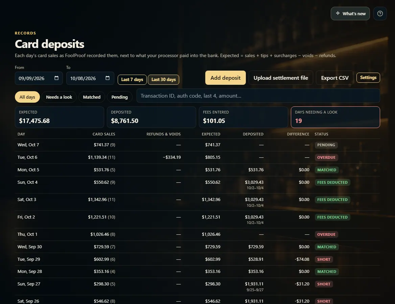Click the 10/2–10/4 range under Oct 4

click(255, 188)
